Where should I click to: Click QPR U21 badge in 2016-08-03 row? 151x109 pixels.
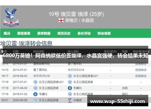tap(70, 76)
